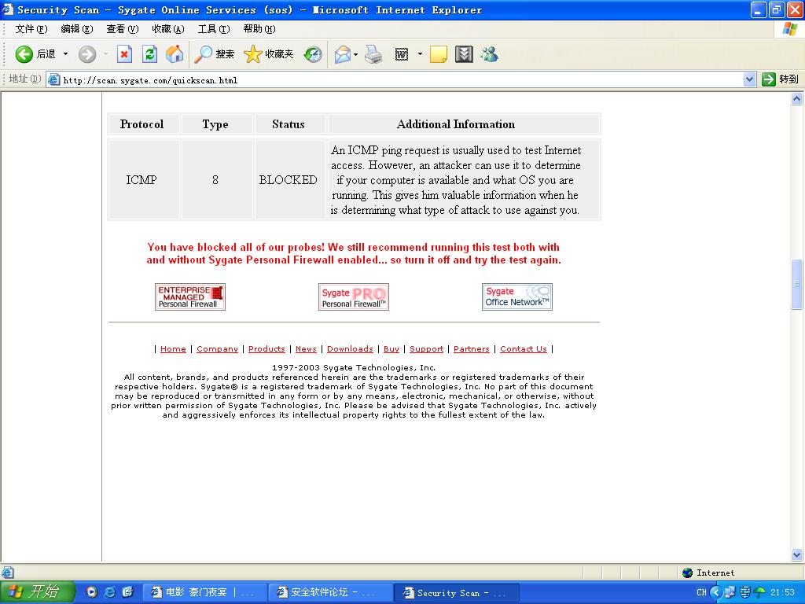Viewport: 805px width, 604px height.
Task: Click the CH language indicator in tray
Action: (701, 592)
